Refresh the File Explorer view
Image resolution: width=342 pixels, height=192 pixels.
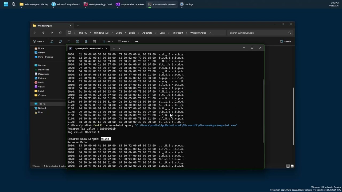point(60,33)
